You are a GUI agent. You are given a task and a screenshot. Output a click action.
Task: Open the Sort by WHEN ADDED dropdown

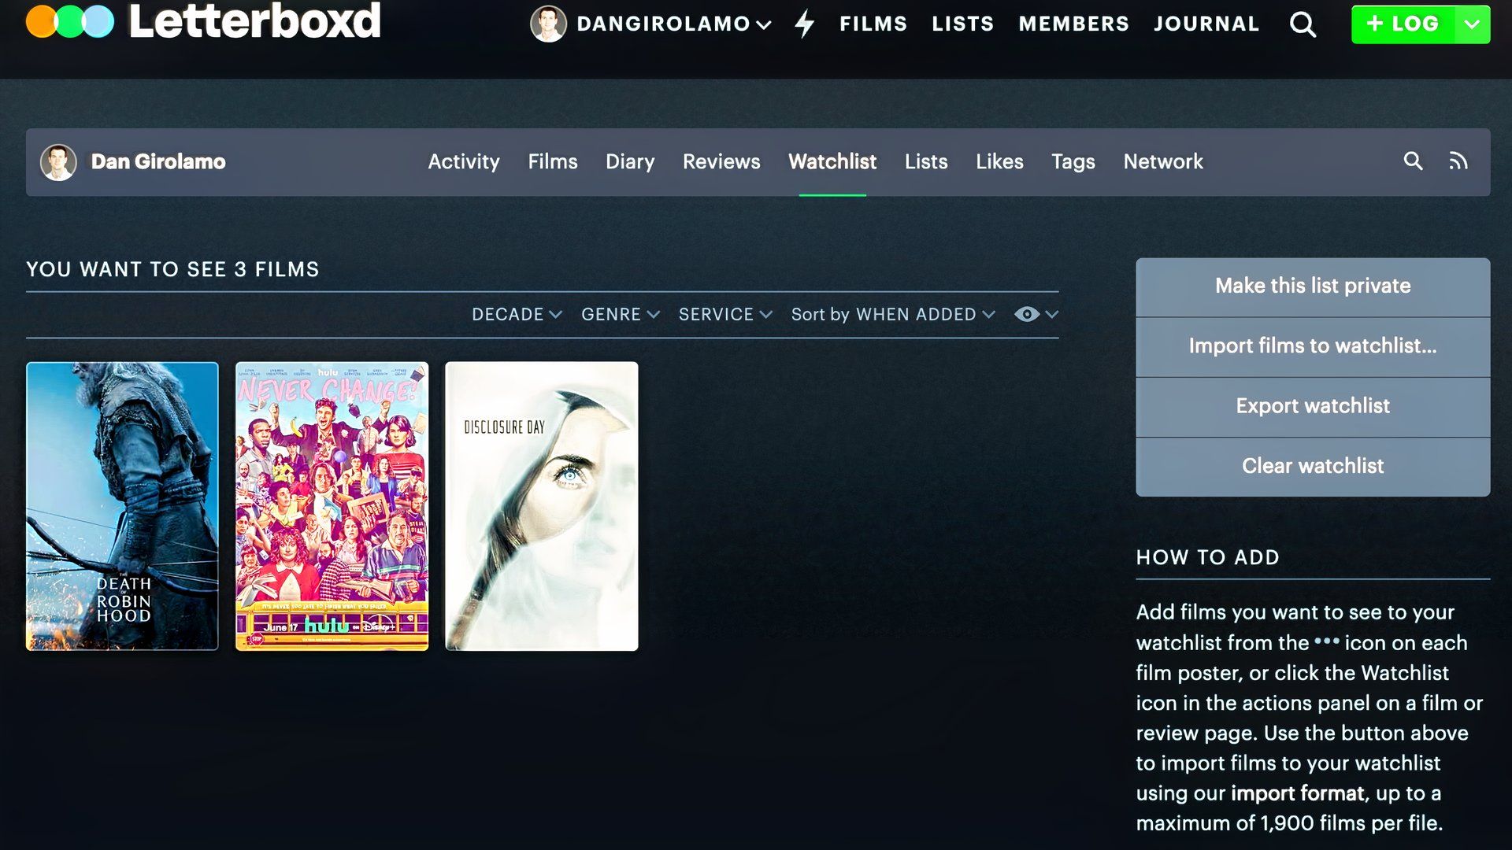coord(893,314)
